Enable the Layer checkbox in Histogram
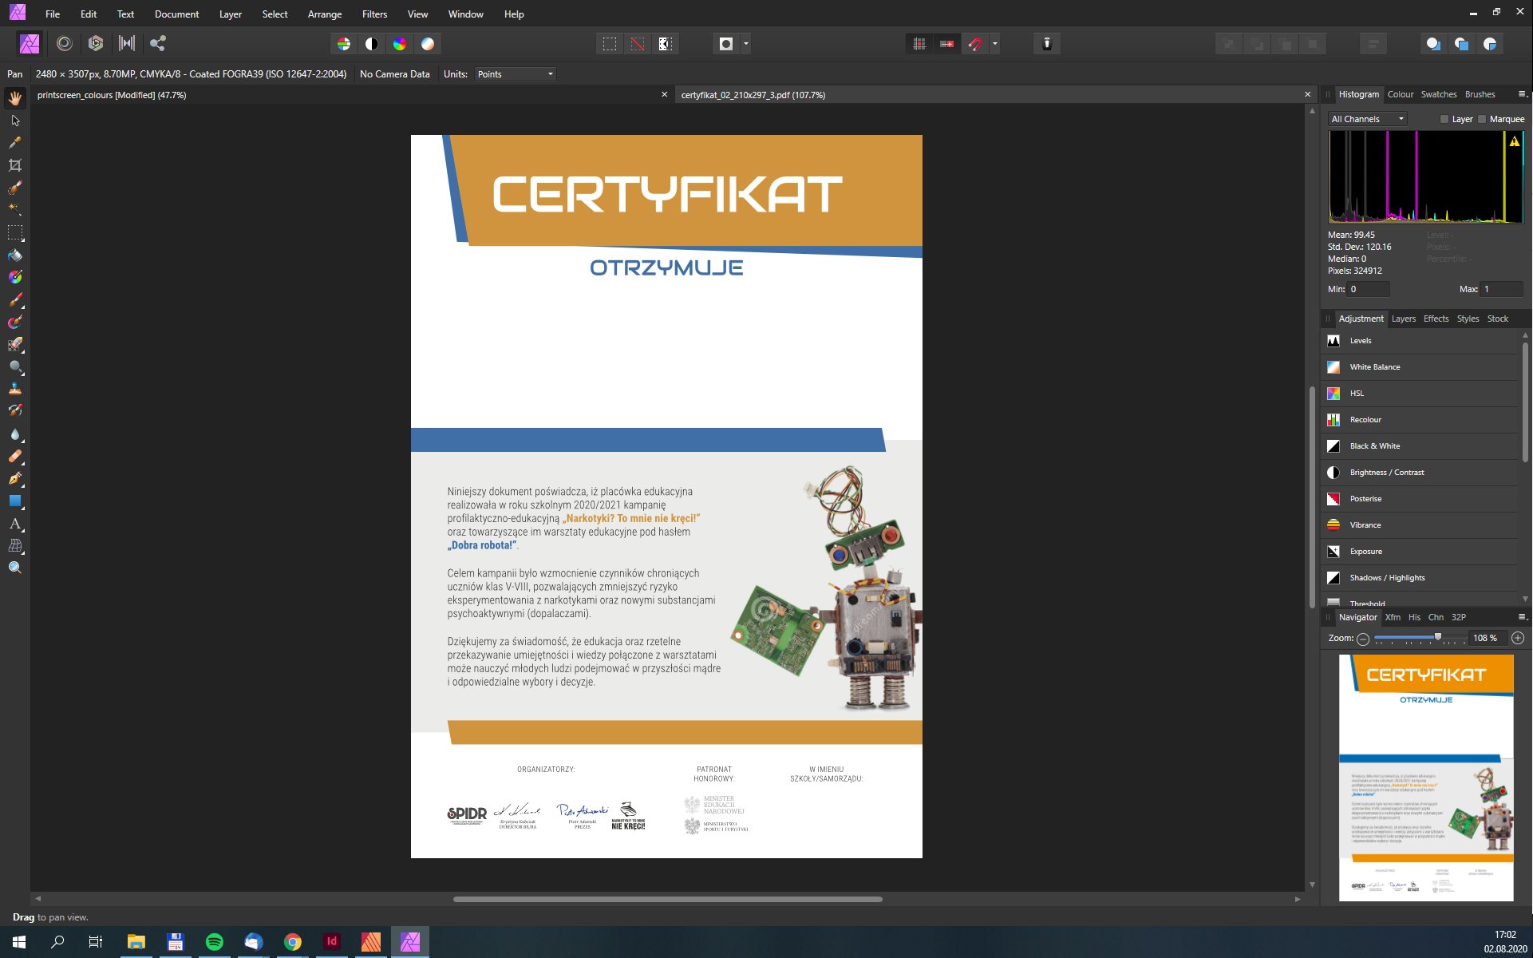Viewport: 1533px width, 958px height. click(1444, 119)
